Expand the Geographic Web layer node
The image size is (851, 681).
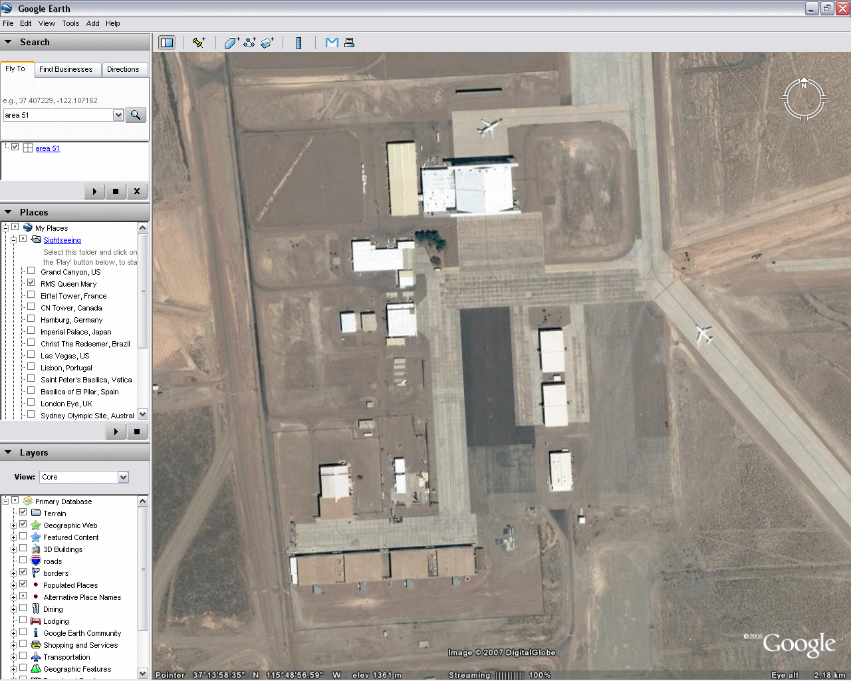(13, 525)
